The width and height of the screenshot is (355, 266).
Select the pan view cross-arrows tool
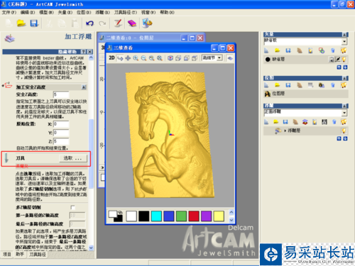[128, 58]
